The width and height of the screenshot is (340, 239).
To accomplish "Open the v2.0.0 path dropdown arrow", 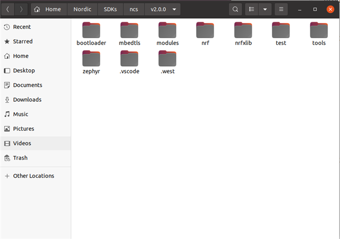I will [174, 10].
